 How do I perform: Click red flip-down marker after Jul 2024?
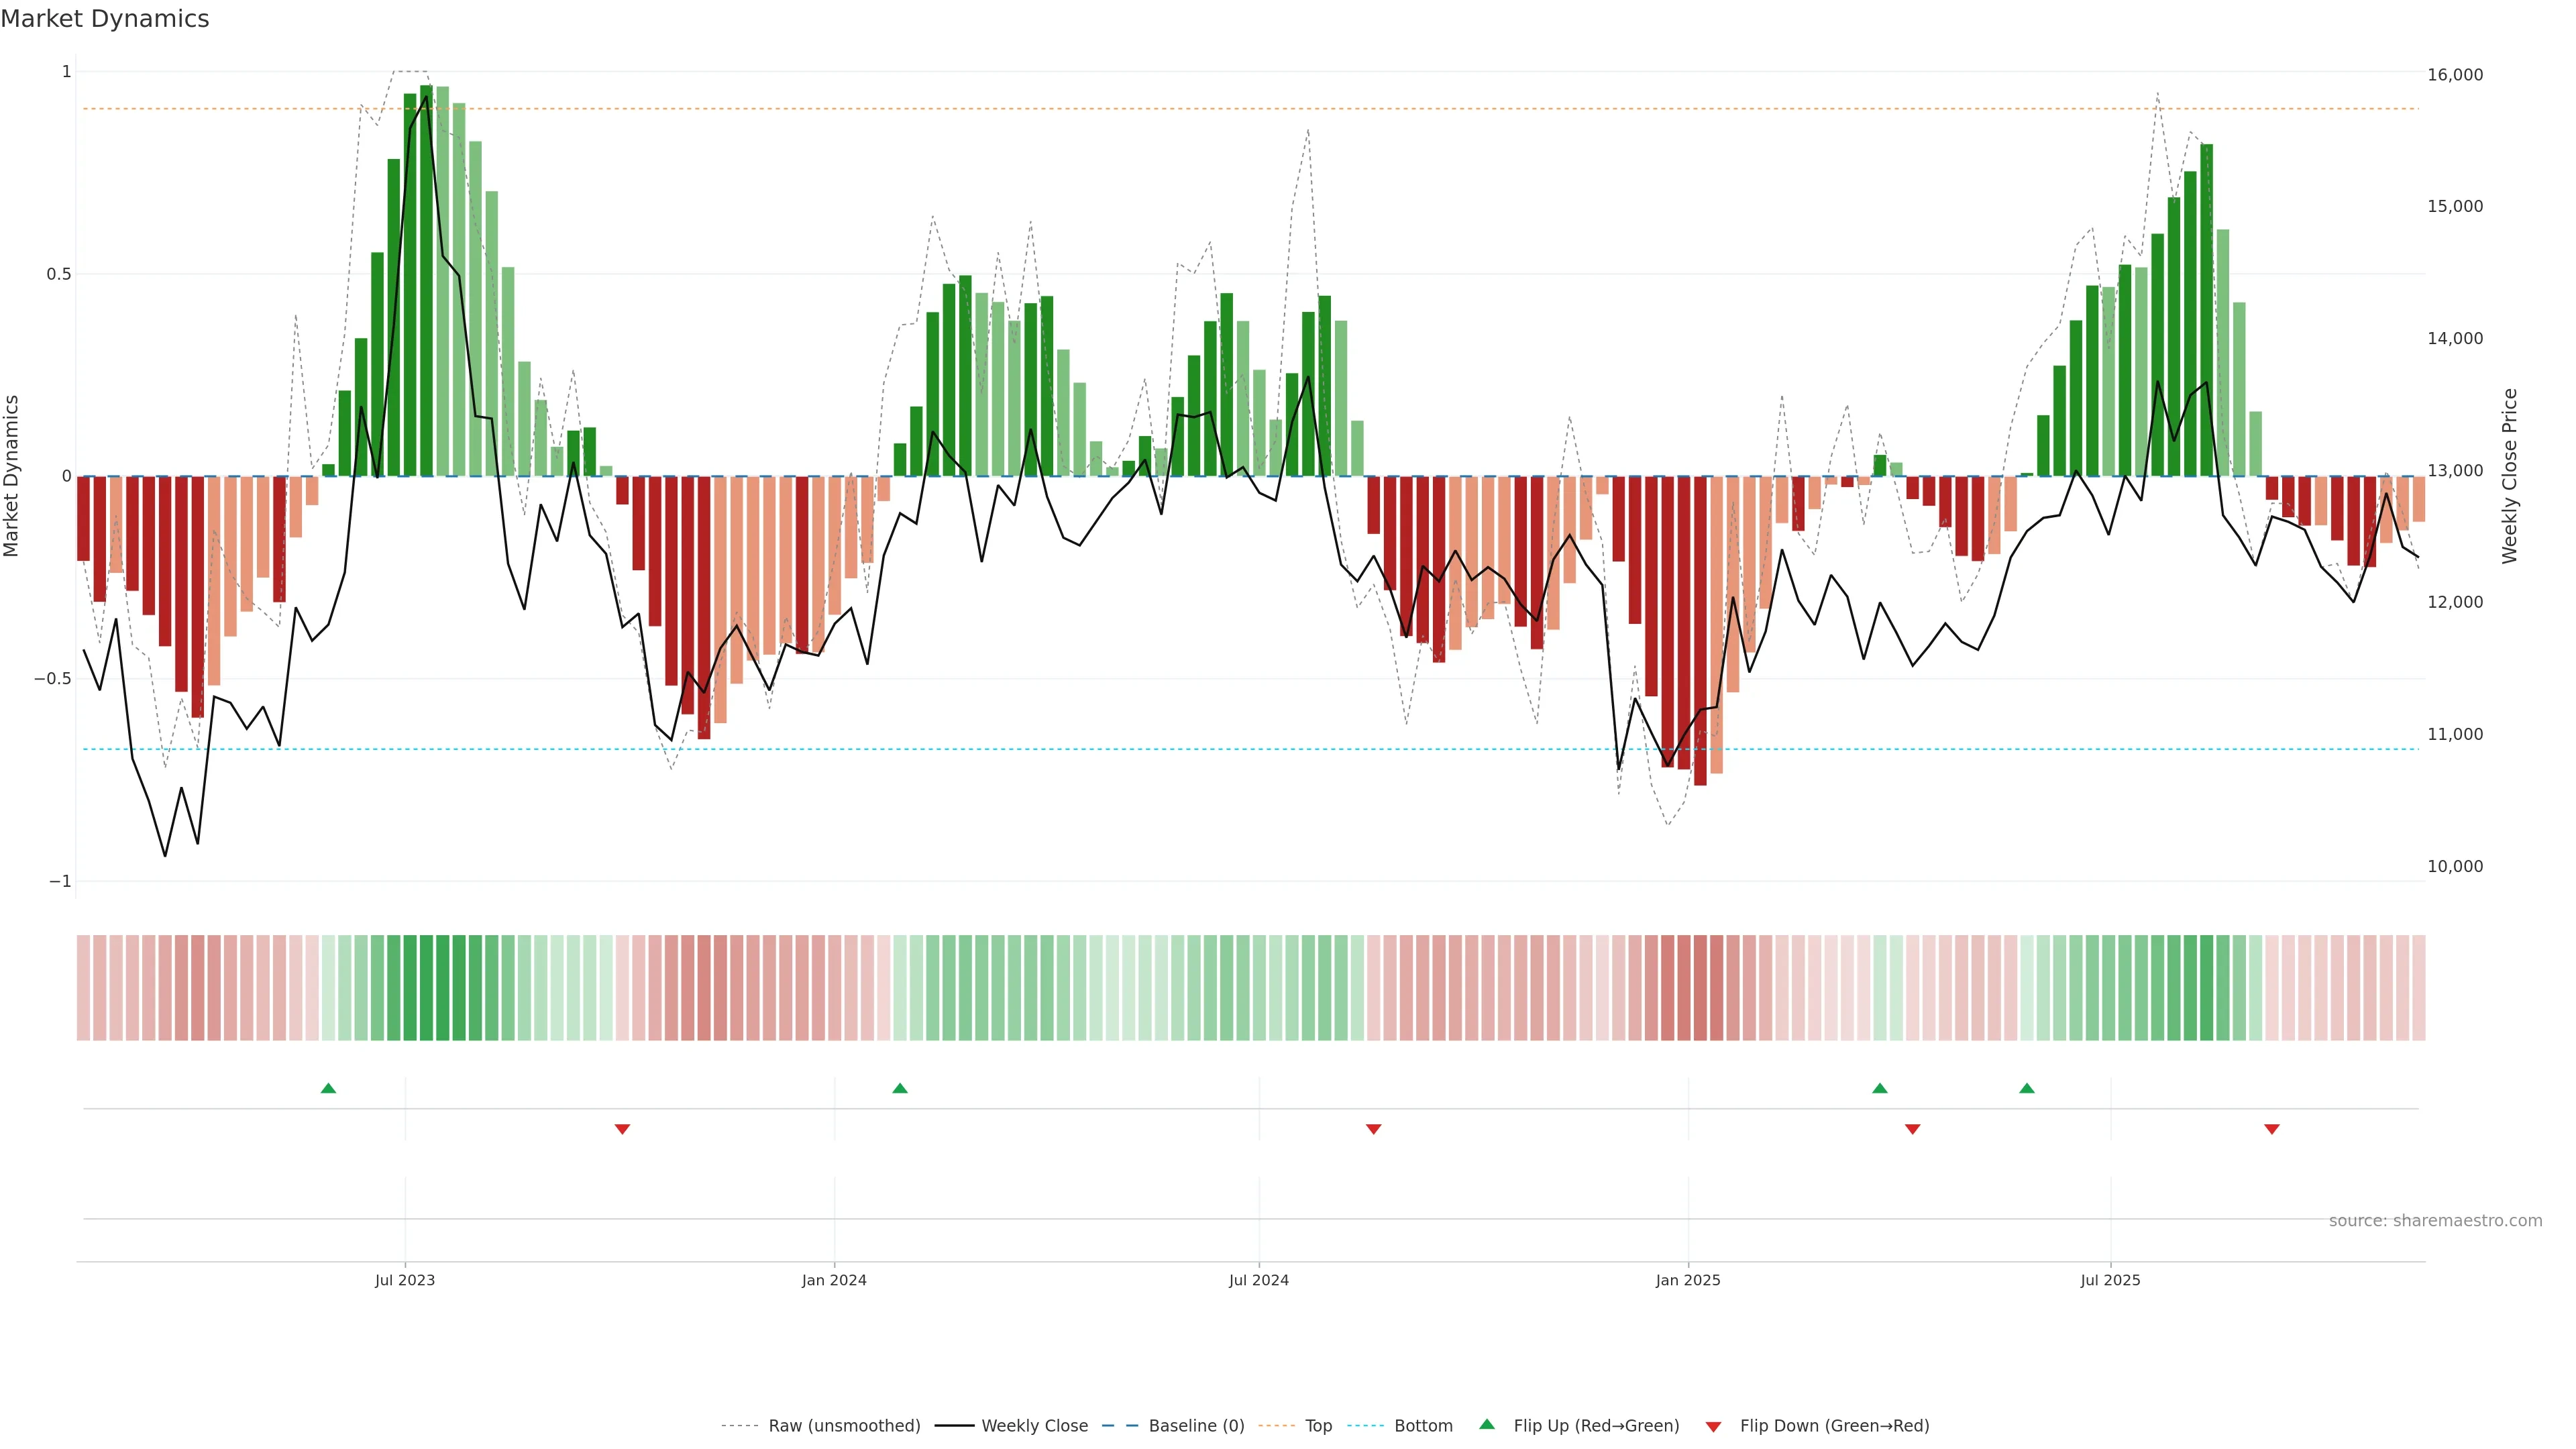(x=1373, y=1129)
